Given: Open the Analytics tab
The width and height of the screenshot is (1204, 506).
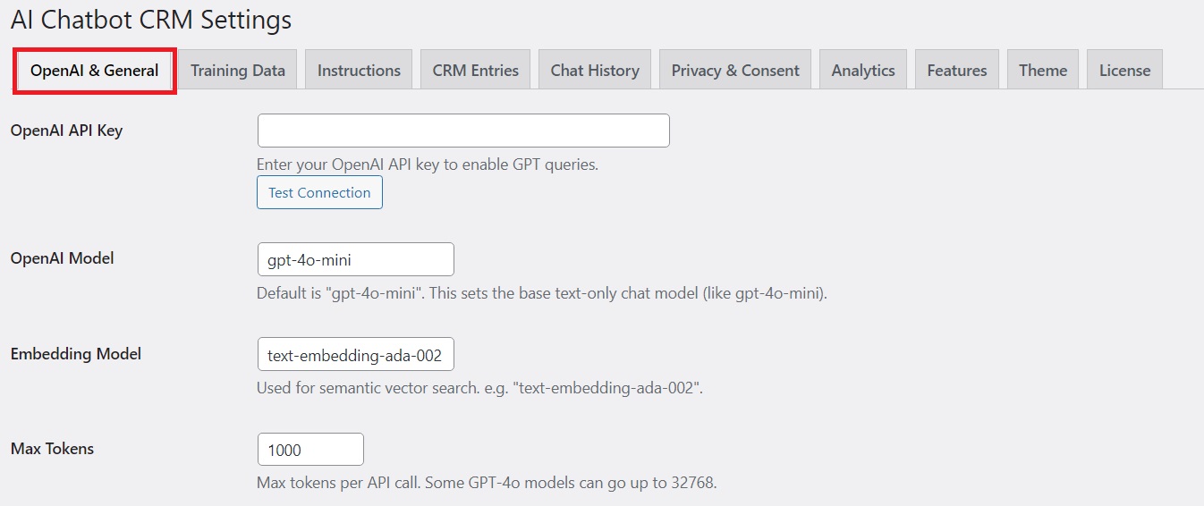Looking at the screenshot, I should pyautogui.click(x=863, y=71).
